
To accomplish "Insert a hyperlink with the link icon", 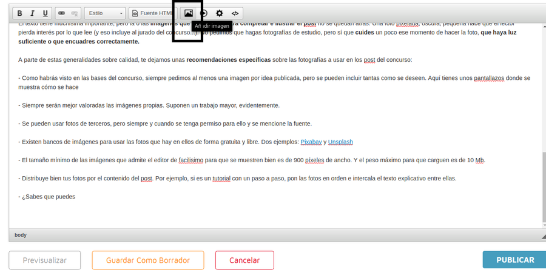I will [x=61, y=13].
